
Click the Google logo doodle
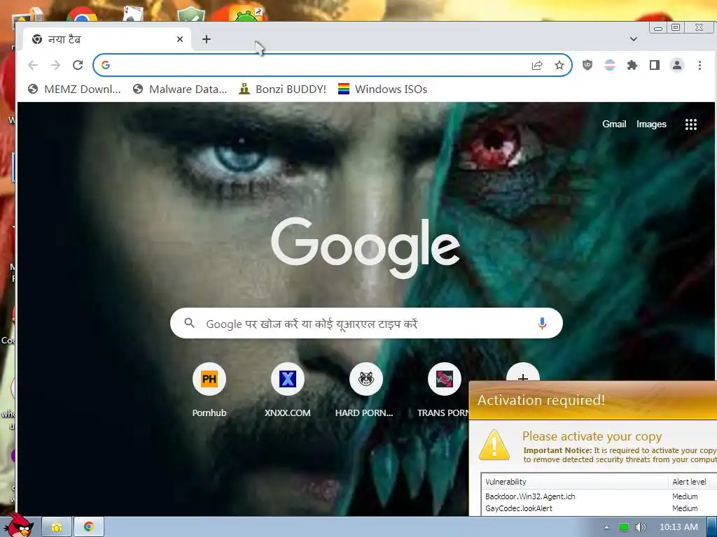(366, 247)
